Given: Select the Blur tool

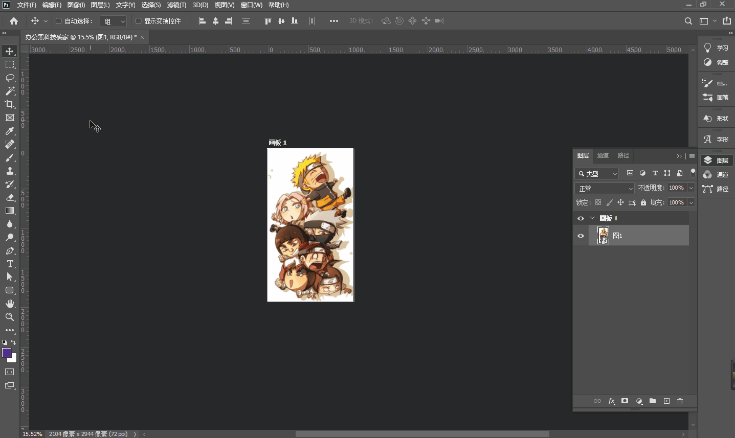Looking at the screenshot, I should pyautogui.click(x=10, y=224).
